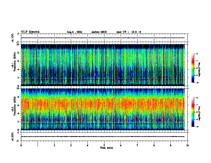Click the ch.1 color scale log(PSD) label

click(x=200, y=69)
